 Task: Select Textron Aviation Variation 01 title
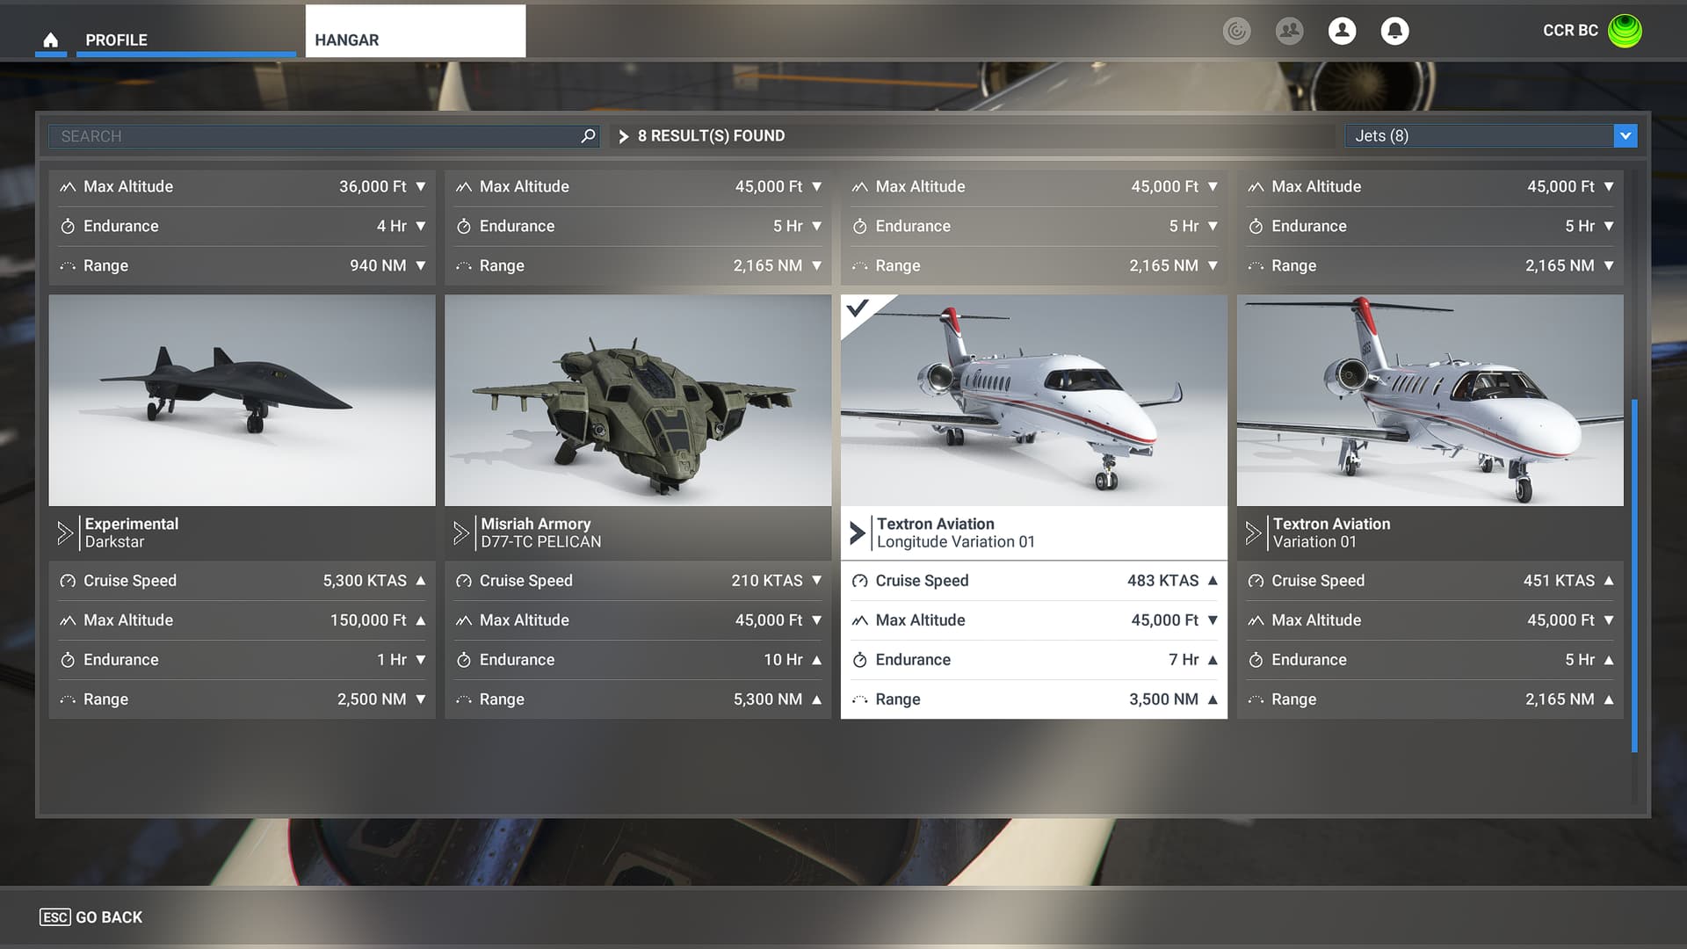(1331, 532)
